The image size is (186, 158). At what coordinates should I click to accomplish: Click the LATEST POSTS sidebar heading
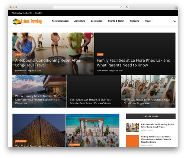tap(151, 117)
